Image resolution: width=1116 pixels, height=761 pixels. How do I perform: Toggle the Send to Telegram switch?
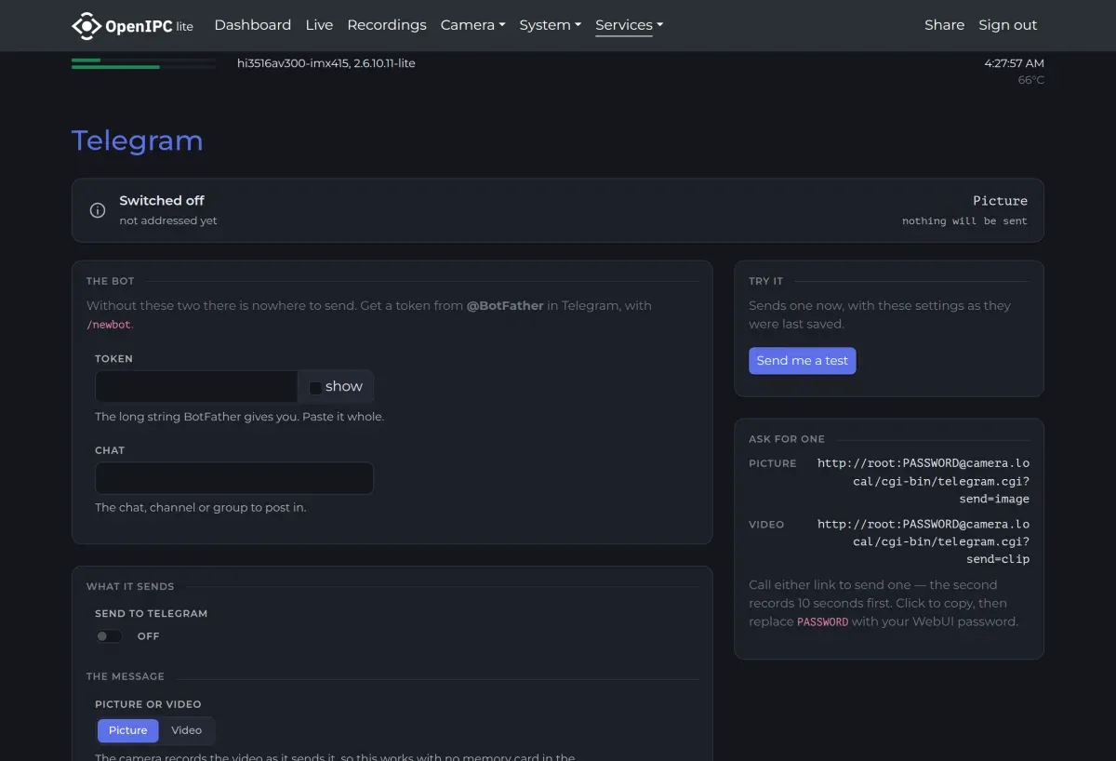[x=109, y=636]
